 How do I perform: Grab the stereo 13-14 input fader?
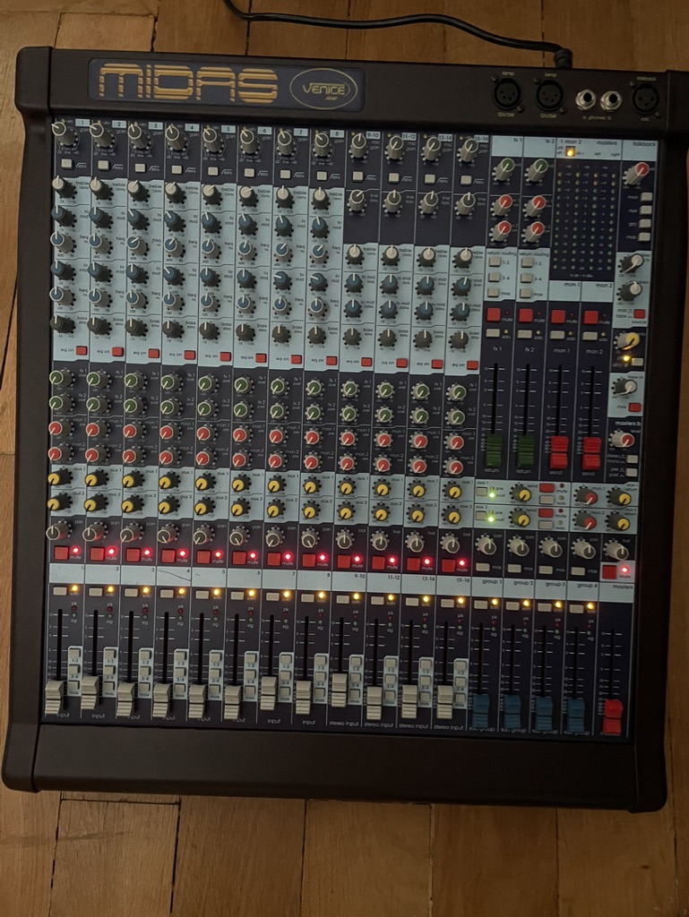pyautogui.click(x=410, y=701)
